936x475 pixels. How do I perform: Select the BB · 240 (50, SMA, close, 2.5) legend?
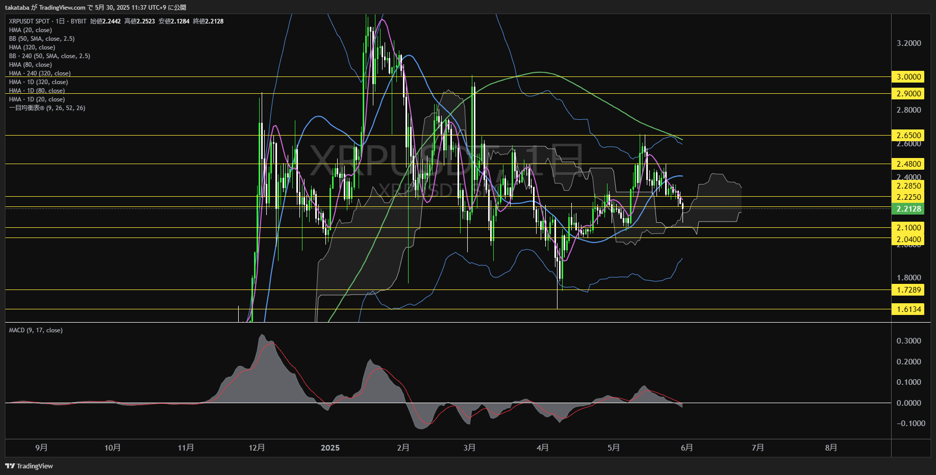[x=49, y=56]
